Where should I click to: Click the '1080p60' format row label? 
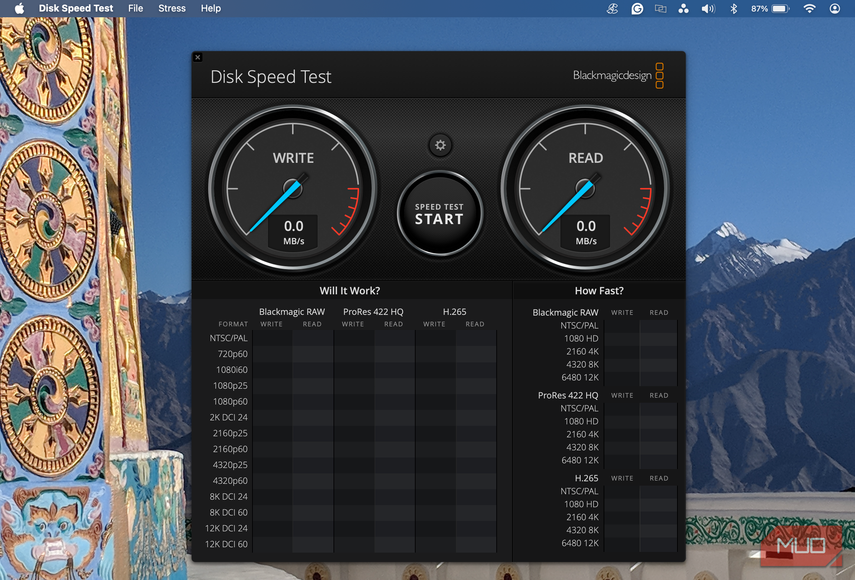click(x=230, y=402)
